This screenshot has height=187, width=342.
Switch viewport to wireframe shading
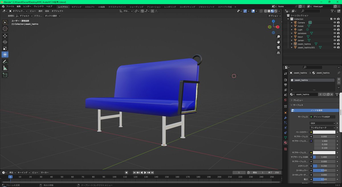tap(265, 11)
